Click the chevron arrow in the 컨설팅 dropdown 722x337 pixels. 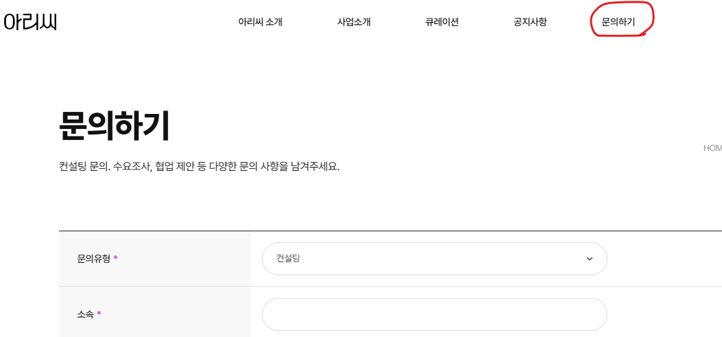pos(590,259)
